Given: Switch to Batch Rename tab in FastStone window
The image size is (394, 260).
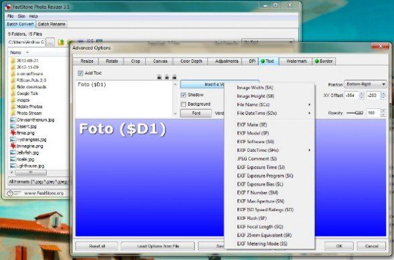Looking at the screenshot, I should (52, 24).
